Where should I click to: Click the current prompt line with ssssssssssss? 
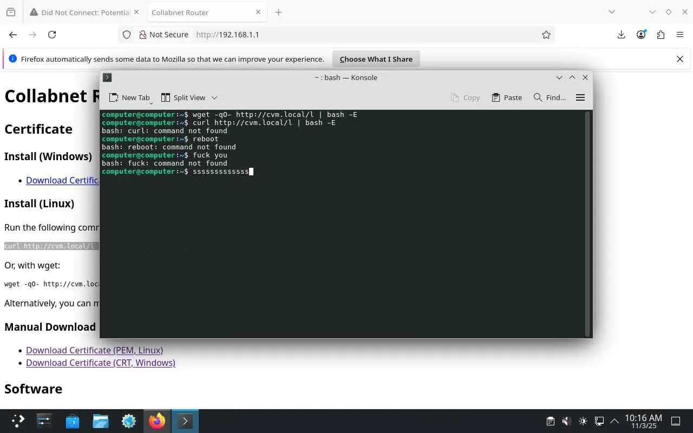click(178, 172)
